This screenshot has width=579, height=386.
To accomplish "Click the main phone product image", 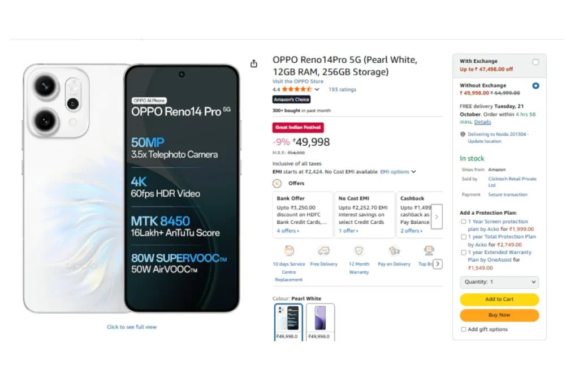I will point(132,188).
